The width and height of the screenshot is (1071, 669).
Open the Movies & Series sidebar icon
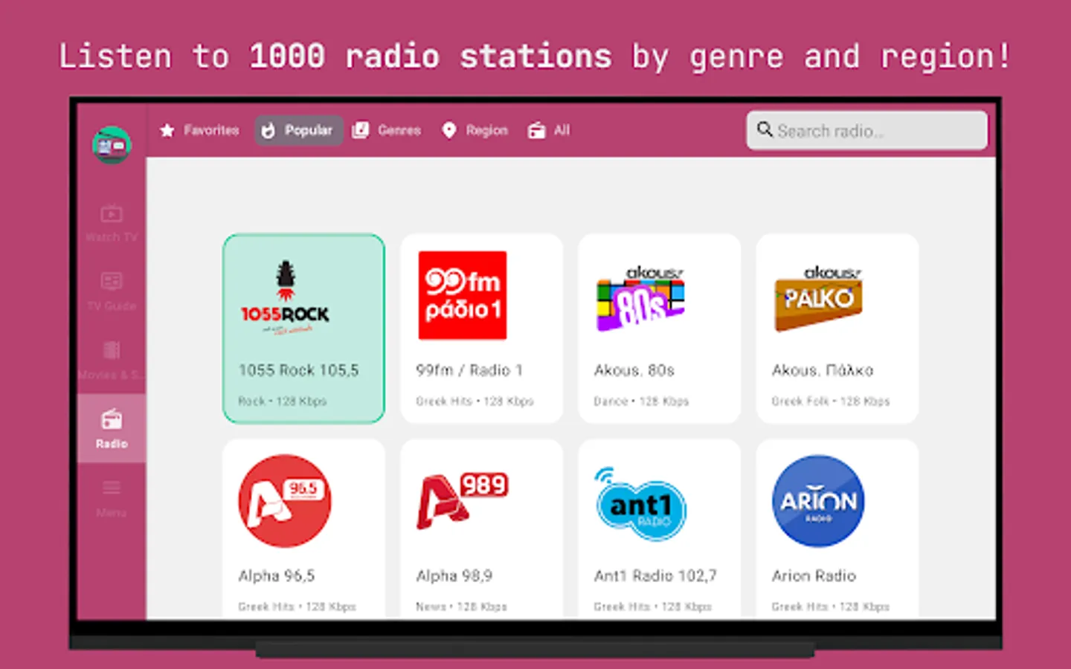click(x=112, y=350)
